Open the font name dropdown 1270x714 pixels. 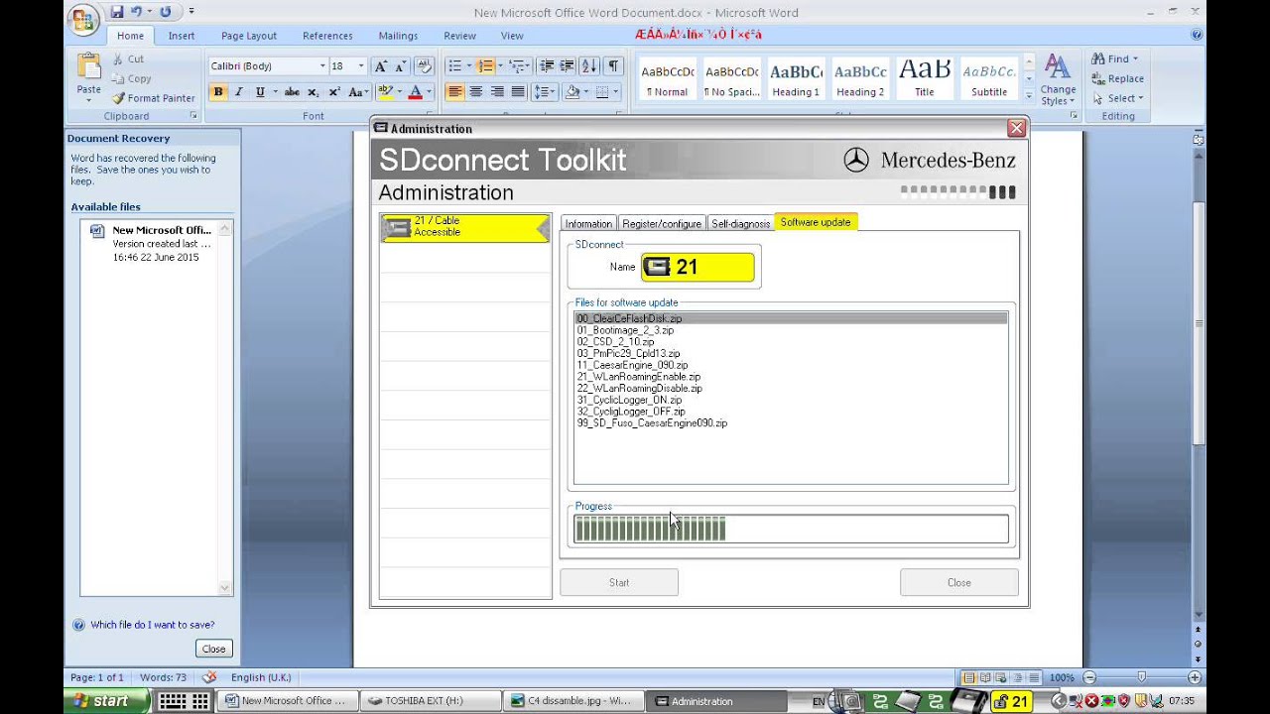tap(322, 66)
